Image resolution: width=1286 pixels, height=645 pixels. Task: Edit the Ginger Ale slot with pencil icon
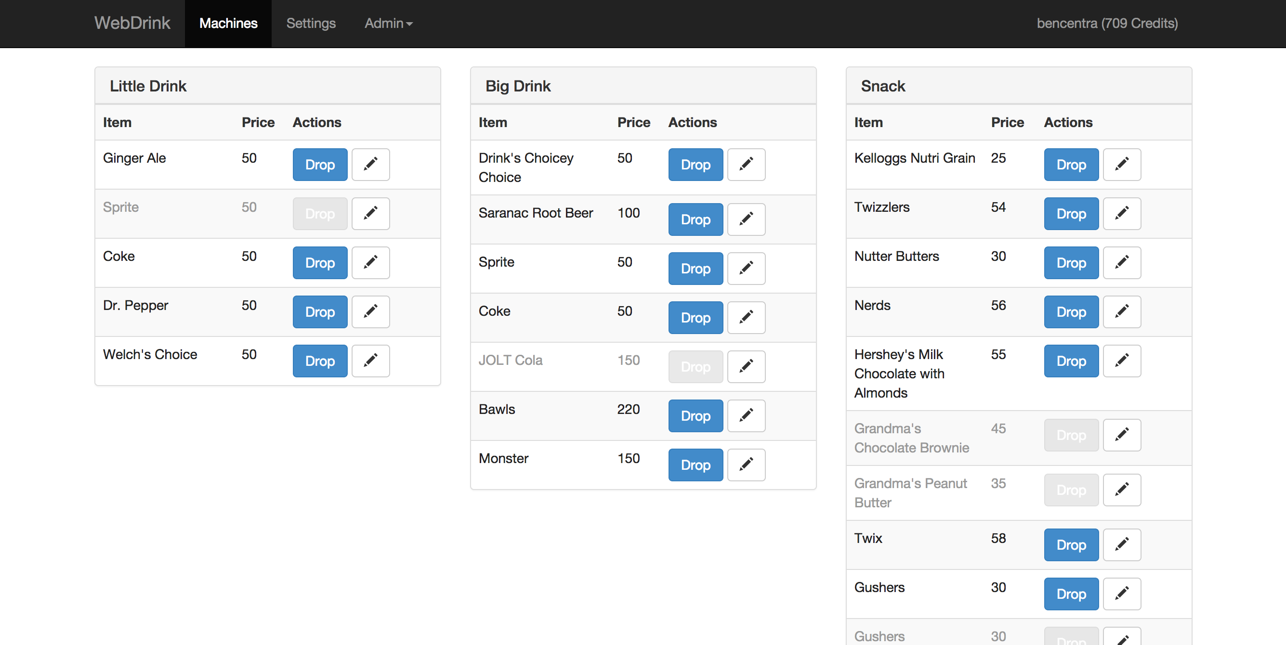pyautogui.click(x=370, y=164)
